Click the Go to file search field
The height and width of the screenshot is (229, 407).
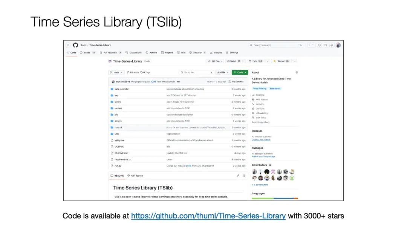196,72
